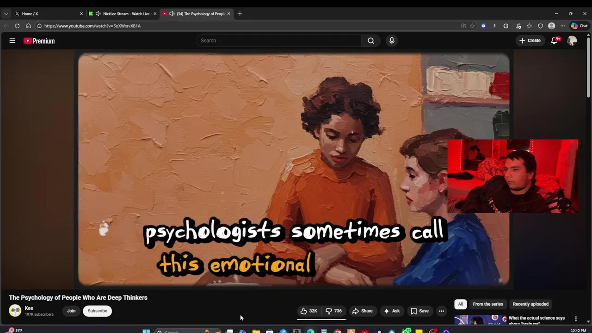The image size is (592, 333).
Task: Open a new browser tab
Action: 240,14
